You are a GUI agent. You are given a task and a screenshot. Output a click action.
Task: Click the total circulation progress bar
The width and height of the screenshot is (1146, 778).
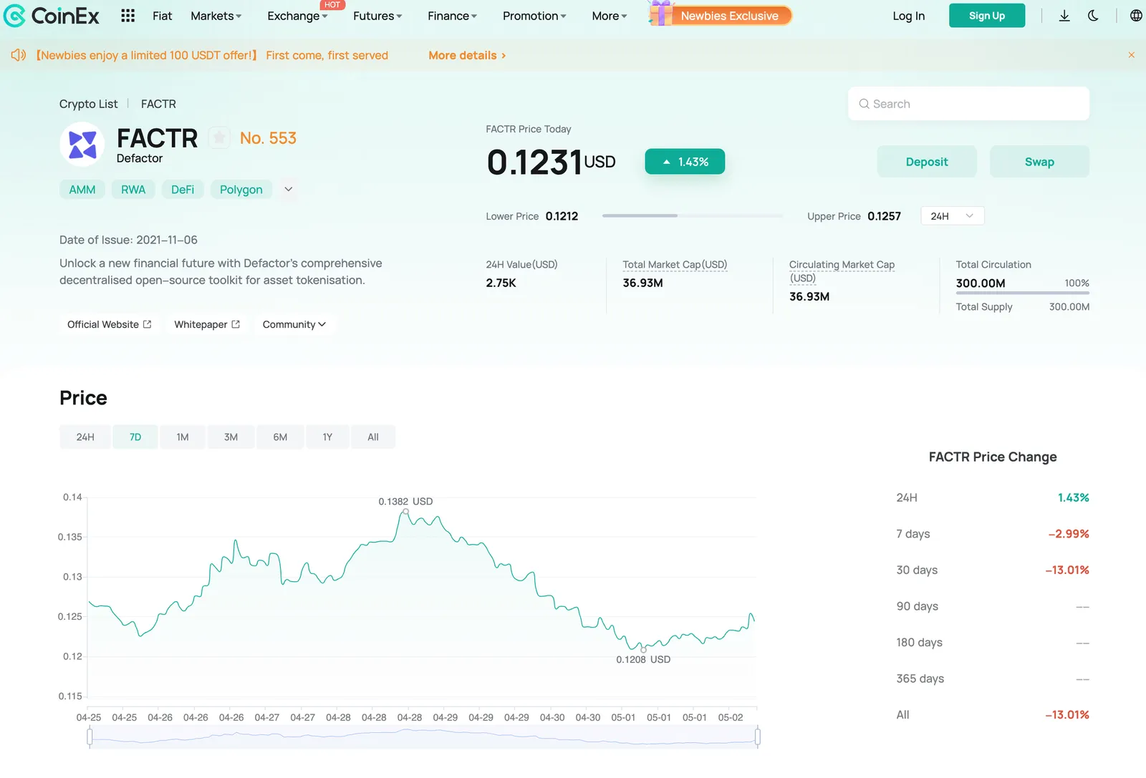pos(1022,293)
